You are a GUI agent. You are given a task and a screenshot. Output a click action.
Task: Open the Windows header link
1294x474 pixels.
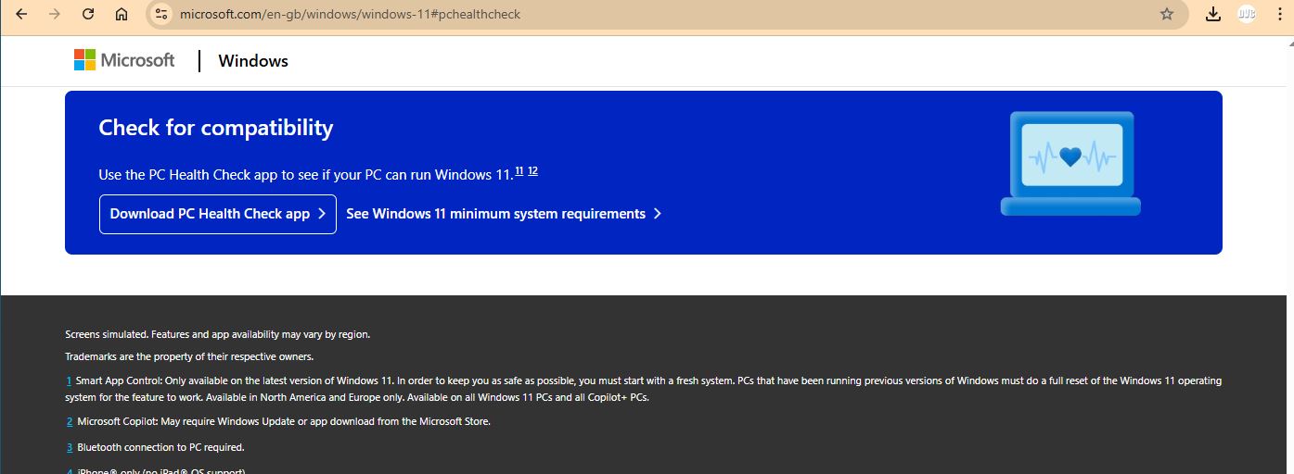[253, 61]
